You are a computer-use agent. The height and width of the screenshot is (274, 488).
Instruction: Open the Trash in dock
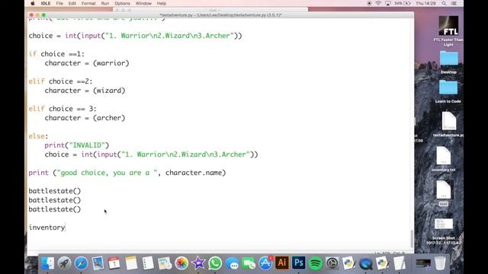pos(440,263)
